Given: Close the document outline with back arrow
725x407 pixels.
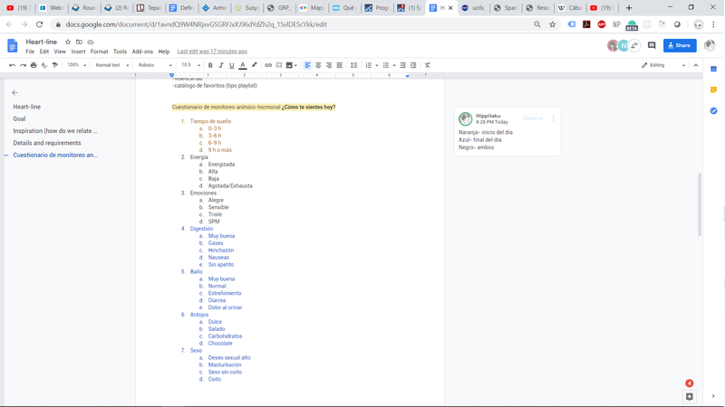Looking at the screenshot, I should pos(14,92).
